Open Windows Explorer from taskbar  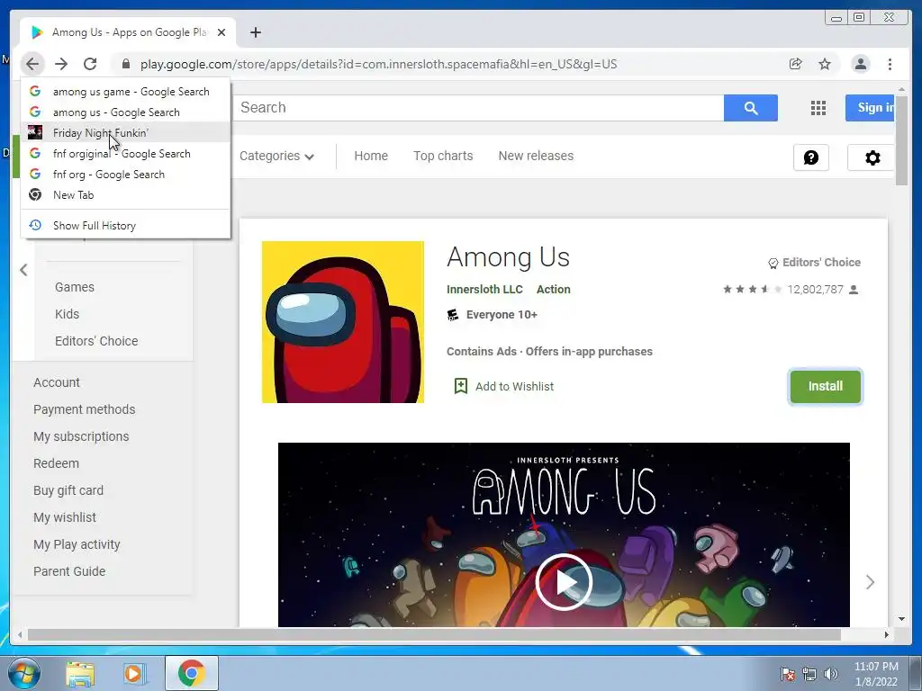click(x=80, y=674)
